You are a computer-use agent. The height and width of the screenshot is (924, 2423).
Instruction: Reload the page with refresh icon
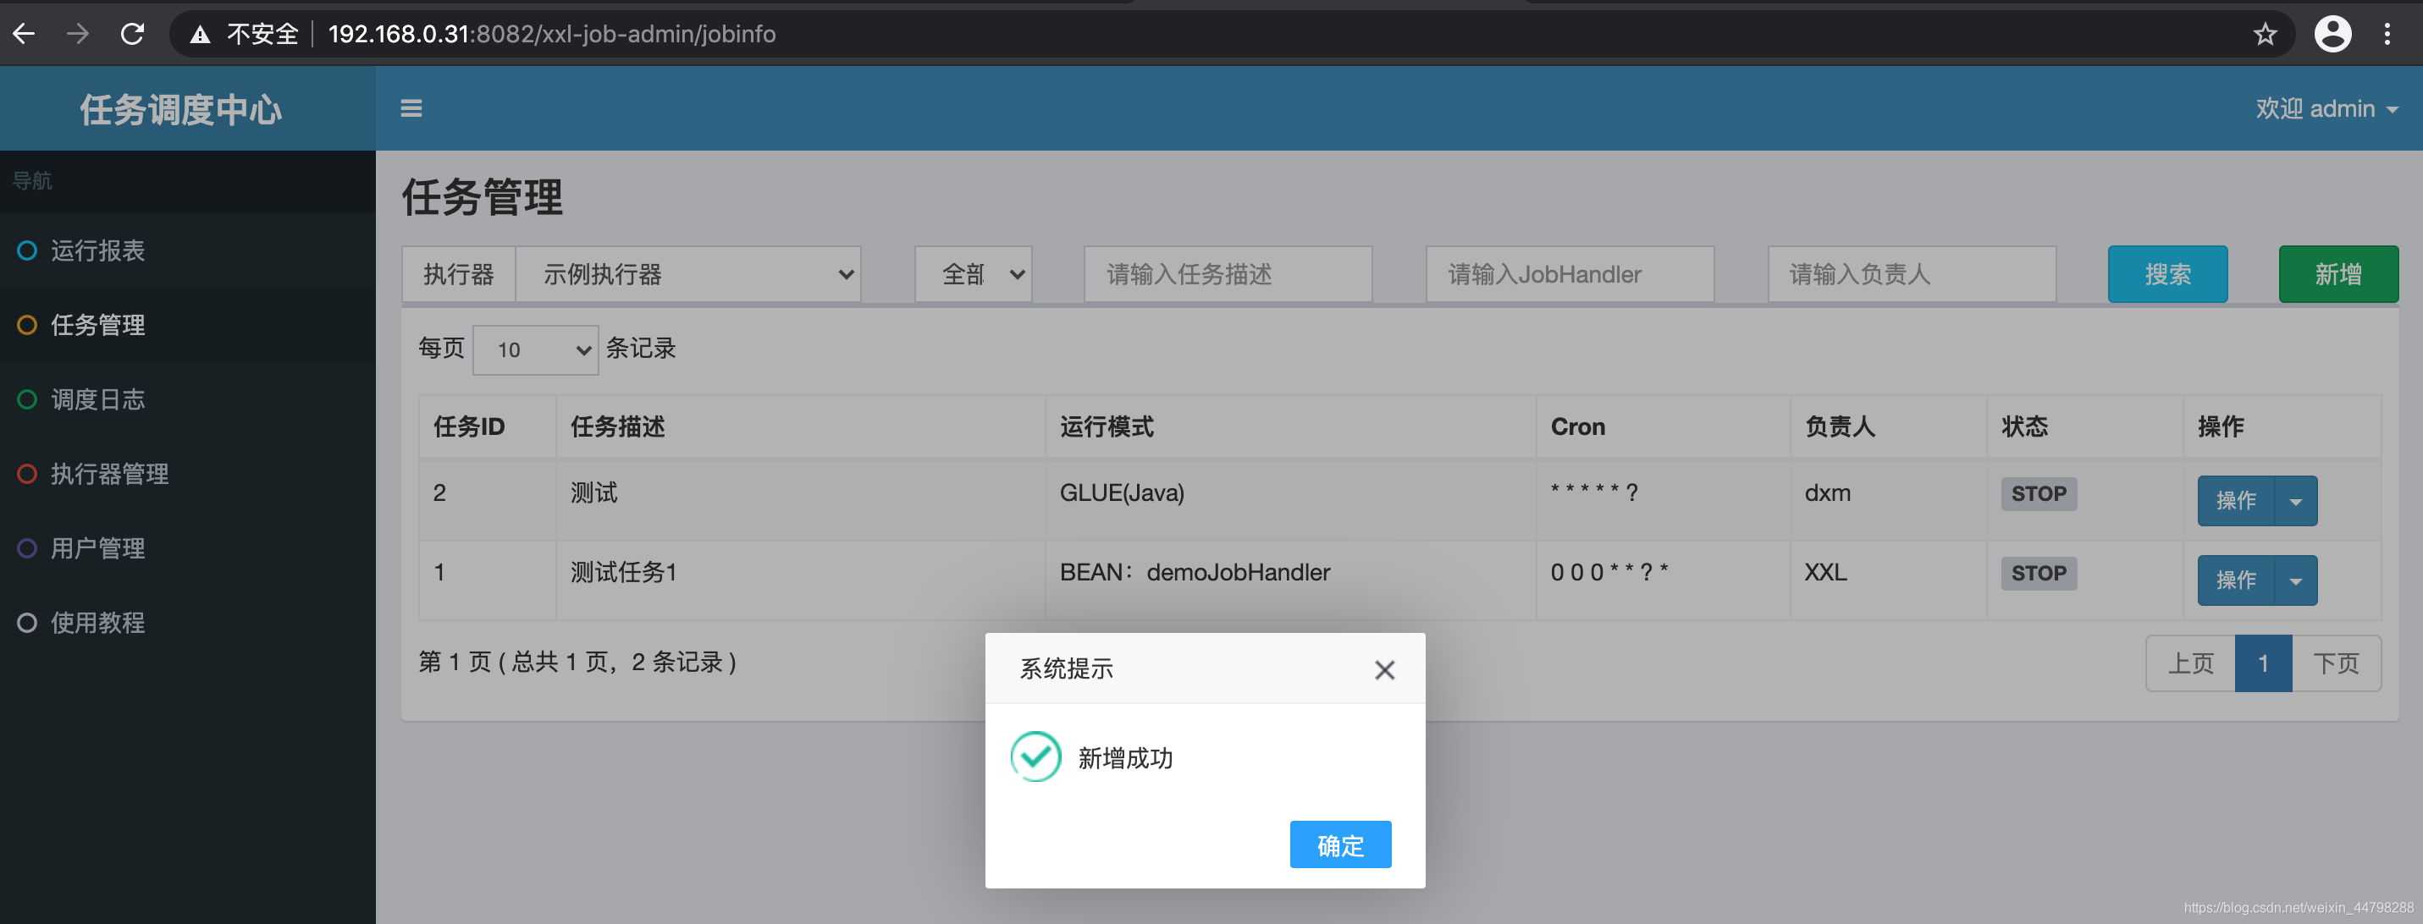tap(133, 34)
